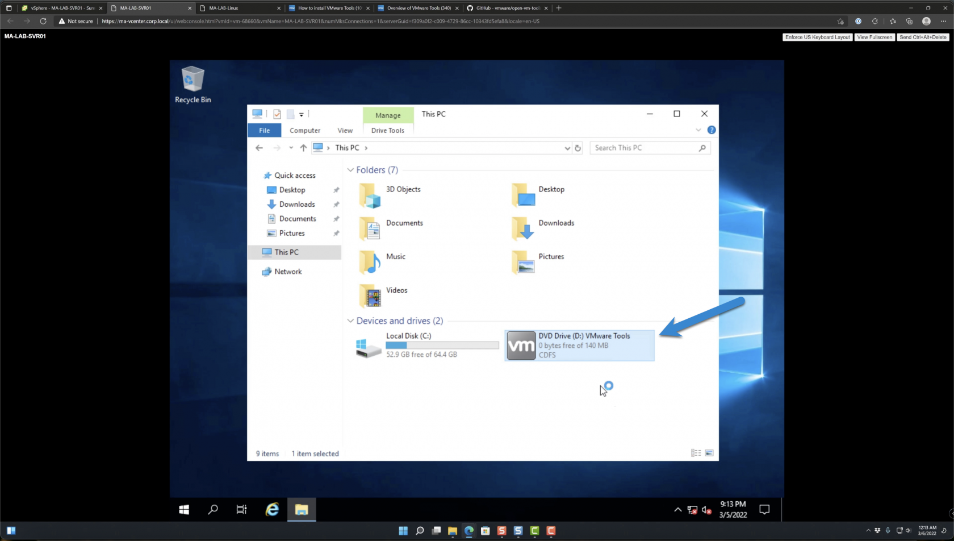
Task: Go up one level with the up arrow
Action: (x=303, y=148)
